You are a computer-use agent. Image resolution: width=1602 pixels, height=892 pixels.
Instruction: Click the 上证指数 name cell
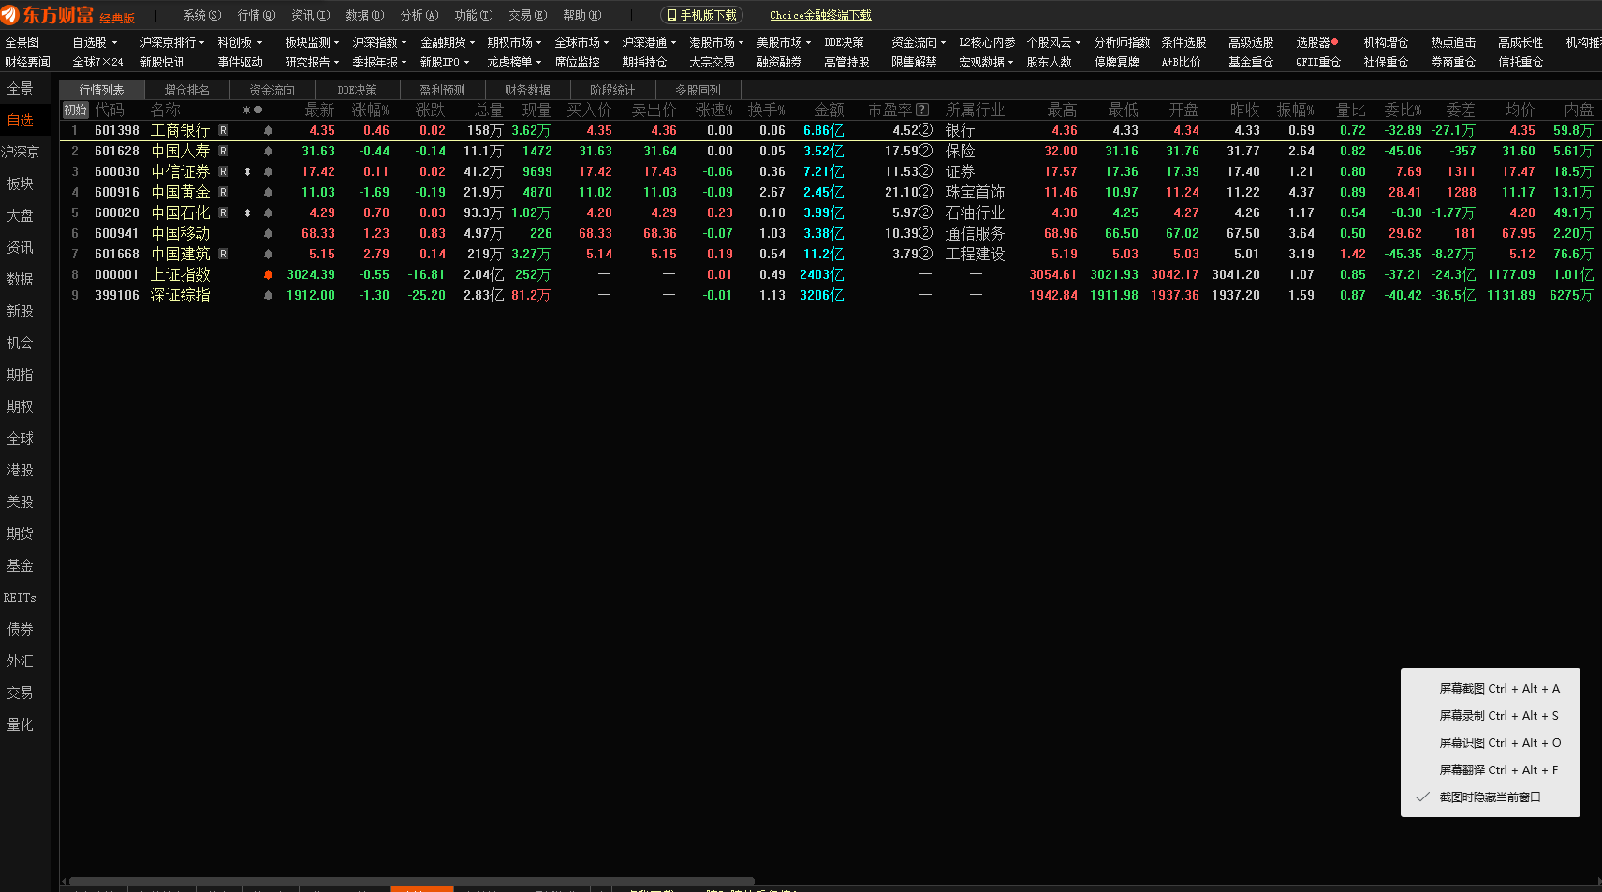pyautogui.click(x=181, y=275)
